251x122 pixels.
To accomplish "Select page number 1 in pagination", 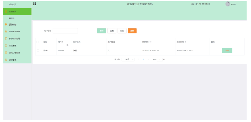I will (143, 59).
